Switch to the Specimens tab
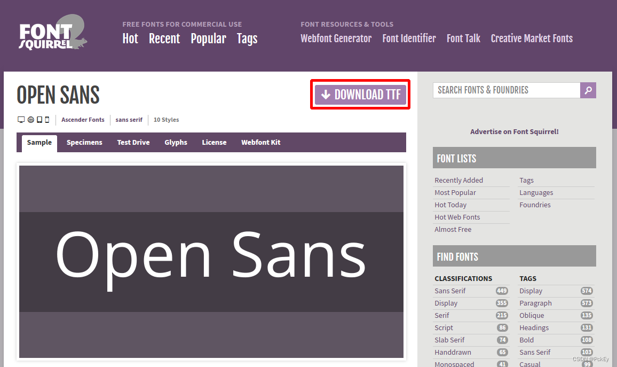The height and width of the screenshot is (367, 617). (x=84, y=143)
